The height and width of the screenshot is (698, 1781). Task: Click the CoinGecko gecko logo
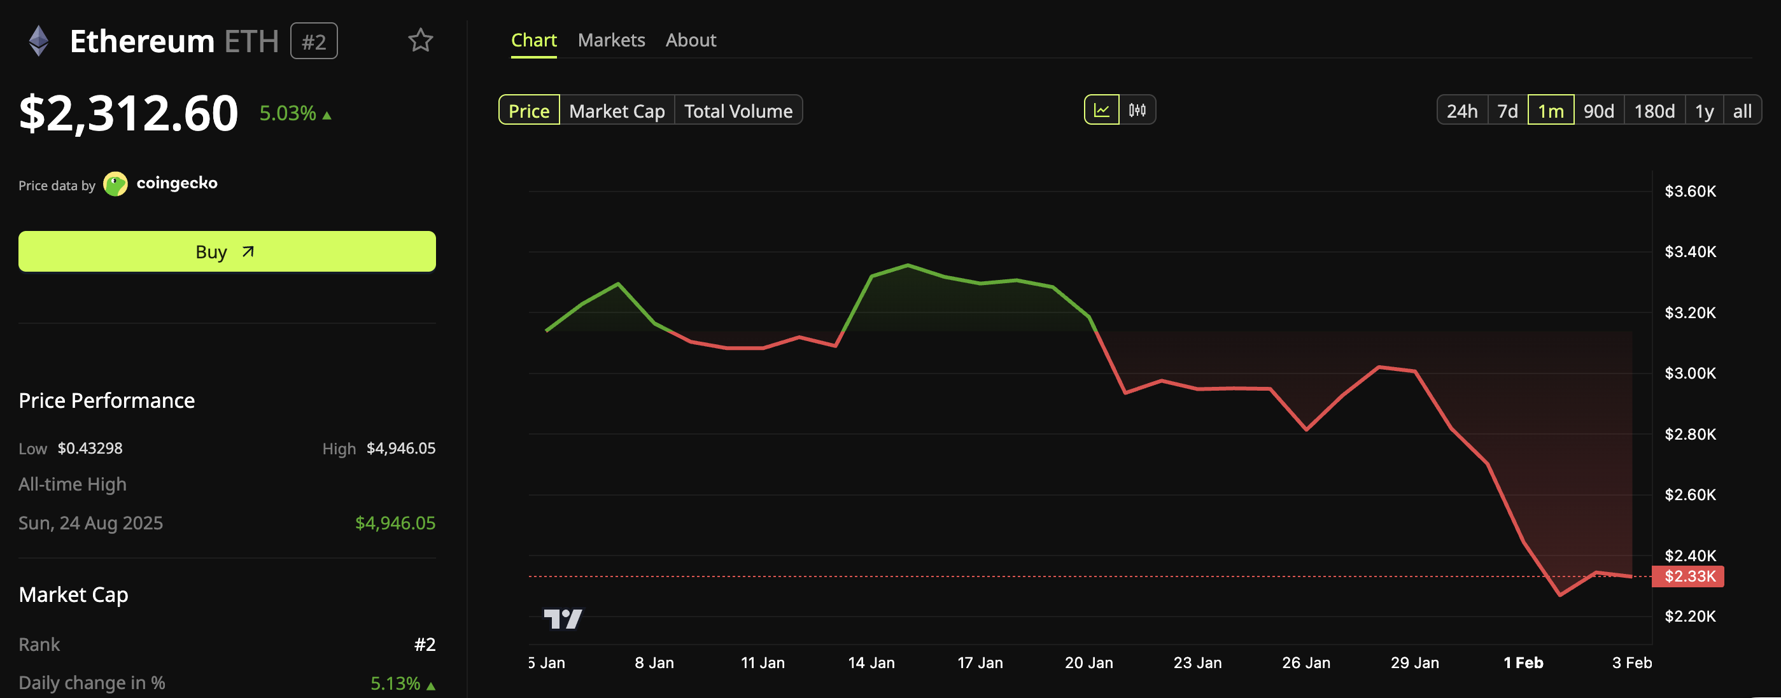115,184
